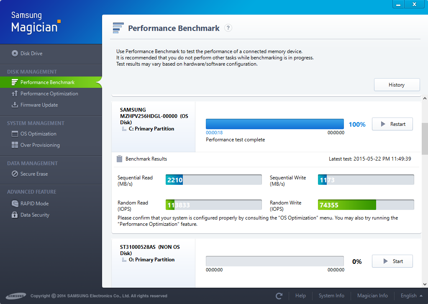
Task: Select Performance Benchmark in sidebar
Action: (51, 82)
